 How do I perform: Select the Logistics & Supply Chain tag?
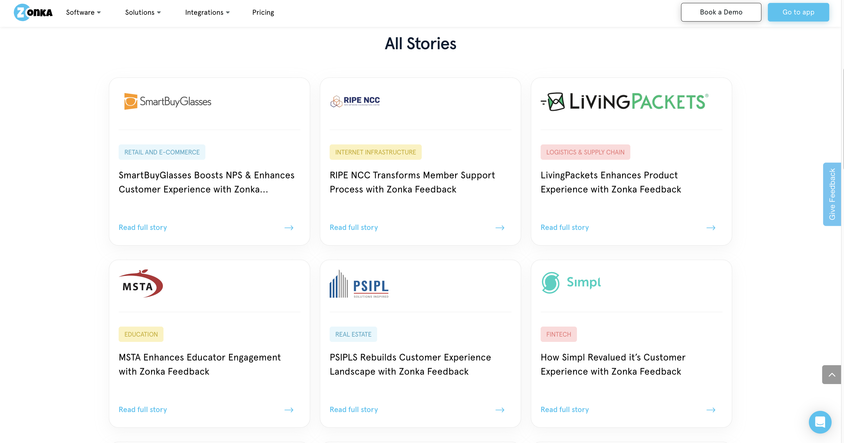click(585, 152)
